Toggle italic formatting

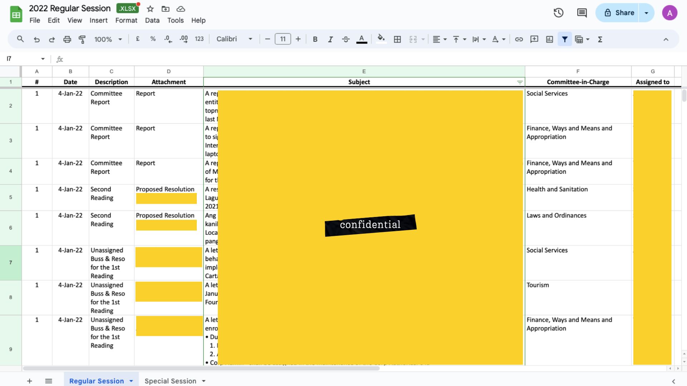pos(330,39)
